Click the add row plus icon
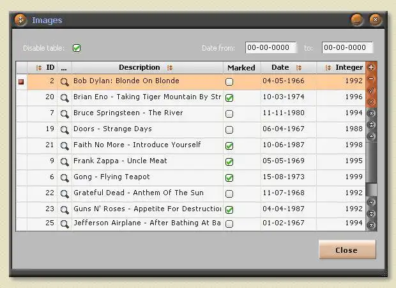This screenshot has height=288, width=396. click(x=371, y=67)
